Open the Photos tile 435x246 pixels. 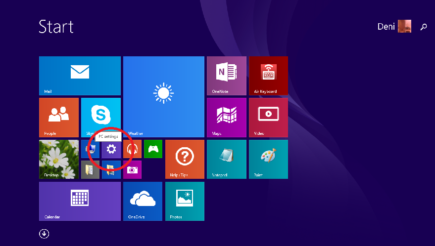[185, 202]
